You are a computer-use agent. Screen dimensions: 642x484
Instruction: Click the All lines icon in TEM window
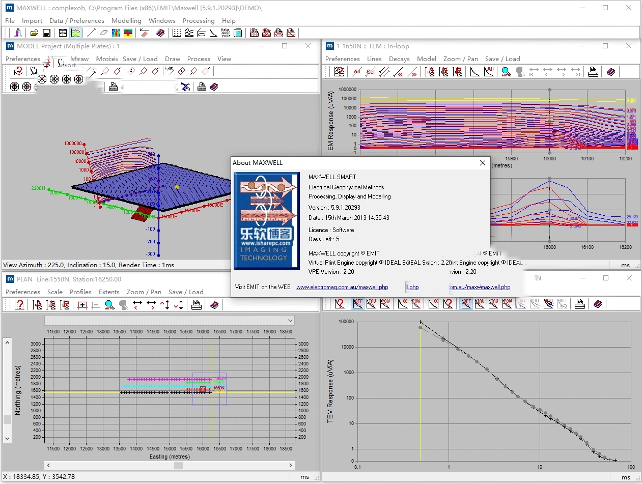357,72
